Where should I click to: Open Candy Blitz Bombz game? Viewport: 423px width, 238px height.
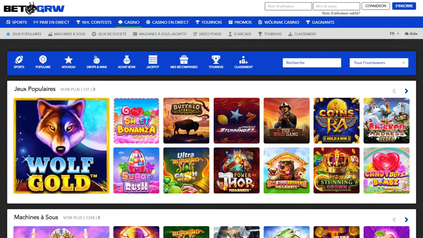[387, 170]
